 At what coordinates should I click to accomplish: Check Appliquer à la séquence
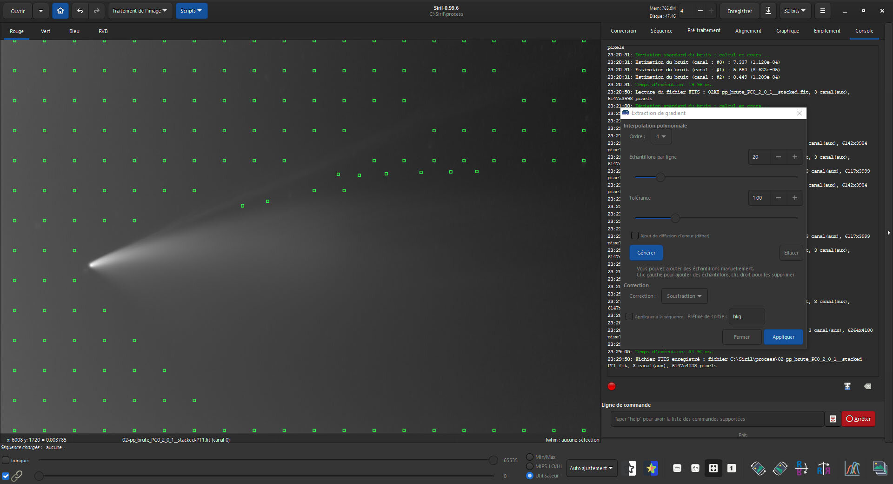[629, 316]
